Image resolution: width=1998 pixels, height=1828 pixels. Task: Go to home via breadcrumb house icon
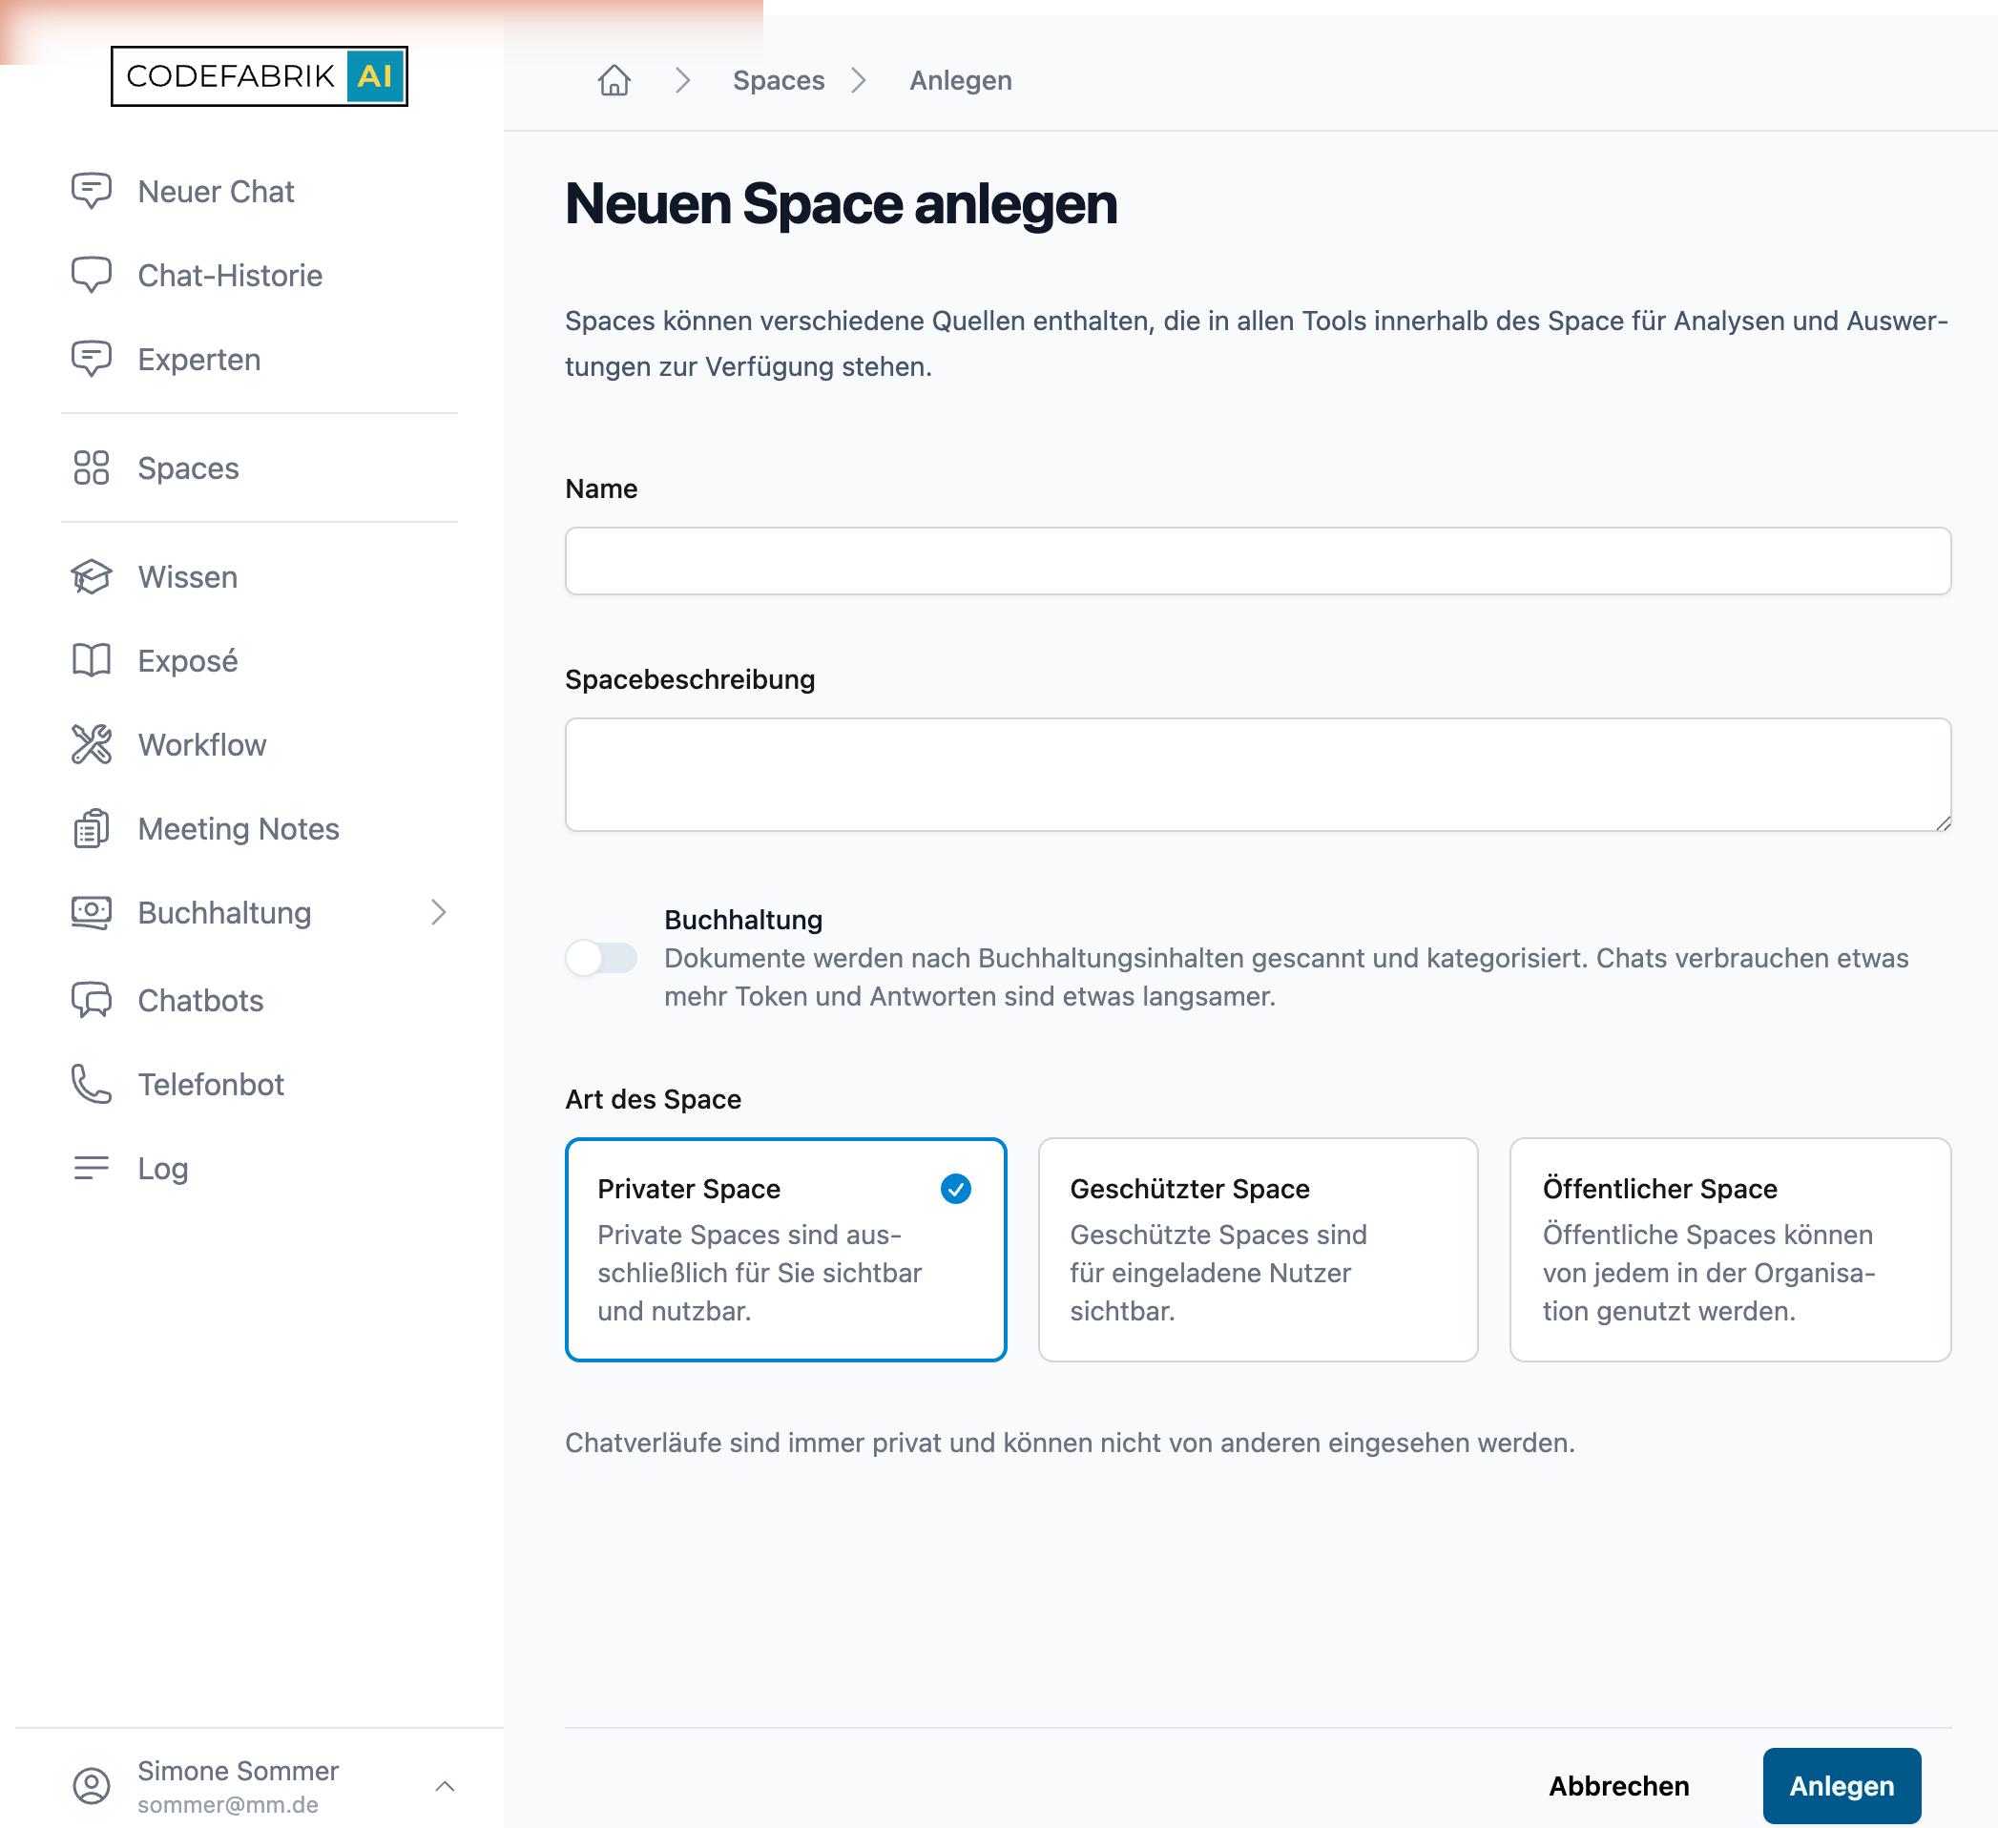(x=614, y=80)
